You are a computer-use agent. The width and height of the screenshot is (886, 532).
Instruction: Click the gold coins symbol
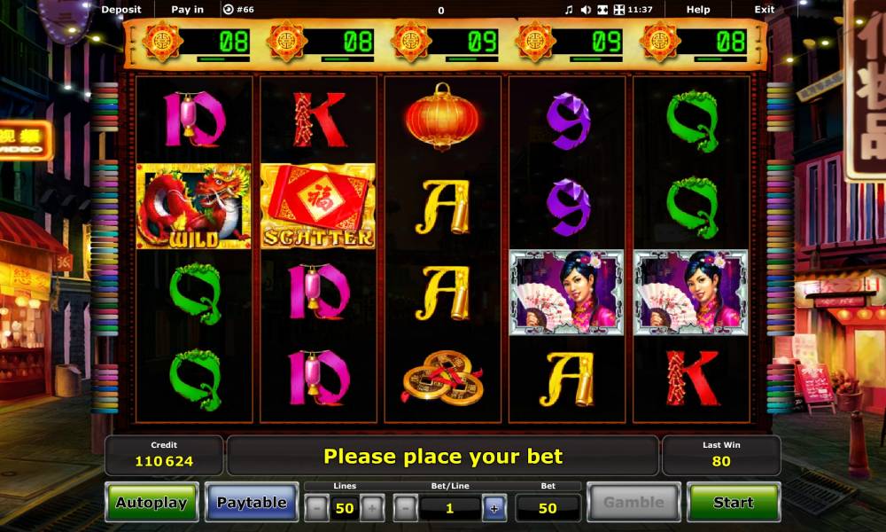pyautogui.click(x=442, y=378)
